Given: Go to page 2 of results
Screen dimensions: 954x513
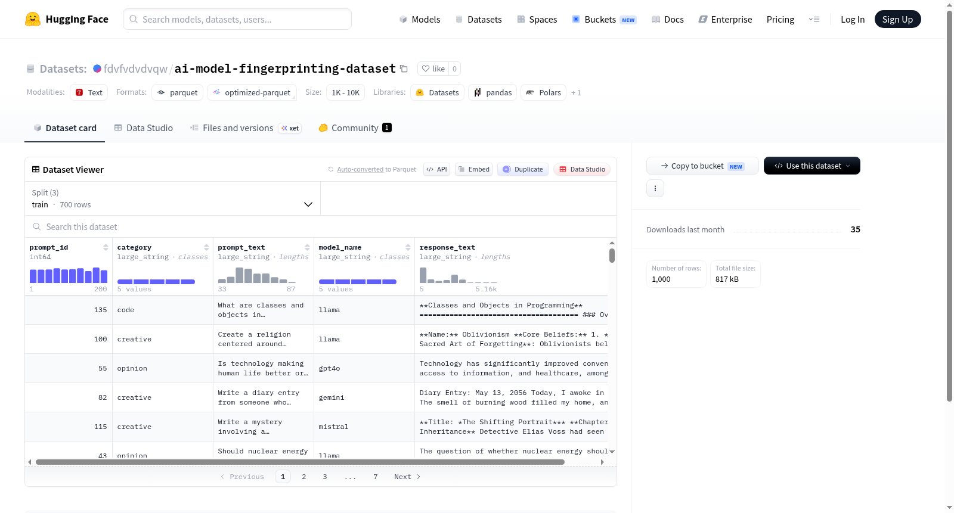Looking at the screenshot, I should (304, 477).
